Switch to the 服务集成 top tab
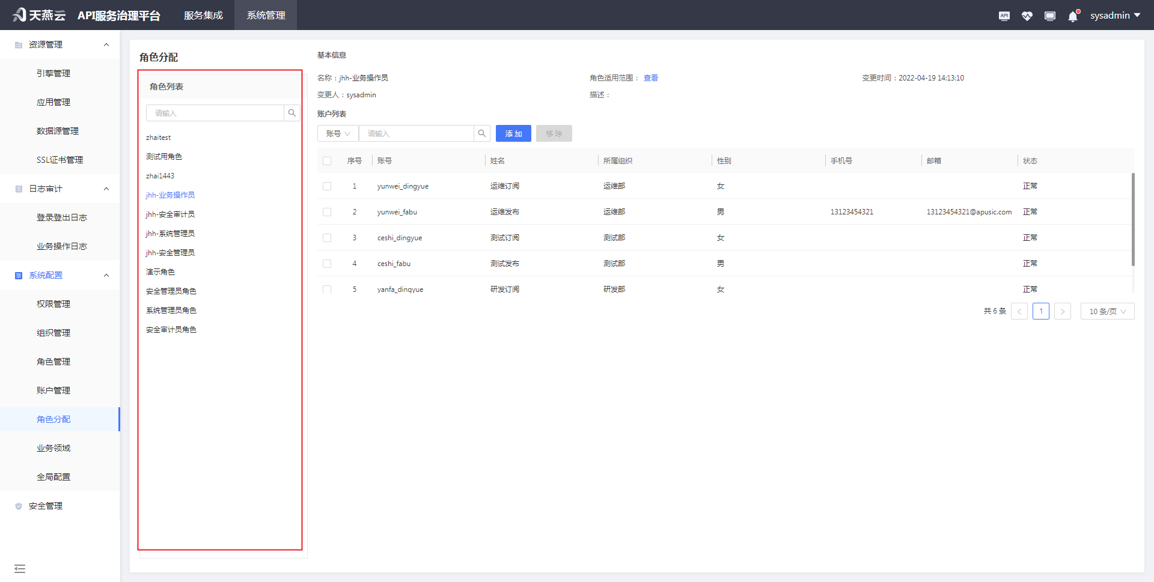Image resolution: width=1154 pixels, height=582 pixels. tap(203, 16)
